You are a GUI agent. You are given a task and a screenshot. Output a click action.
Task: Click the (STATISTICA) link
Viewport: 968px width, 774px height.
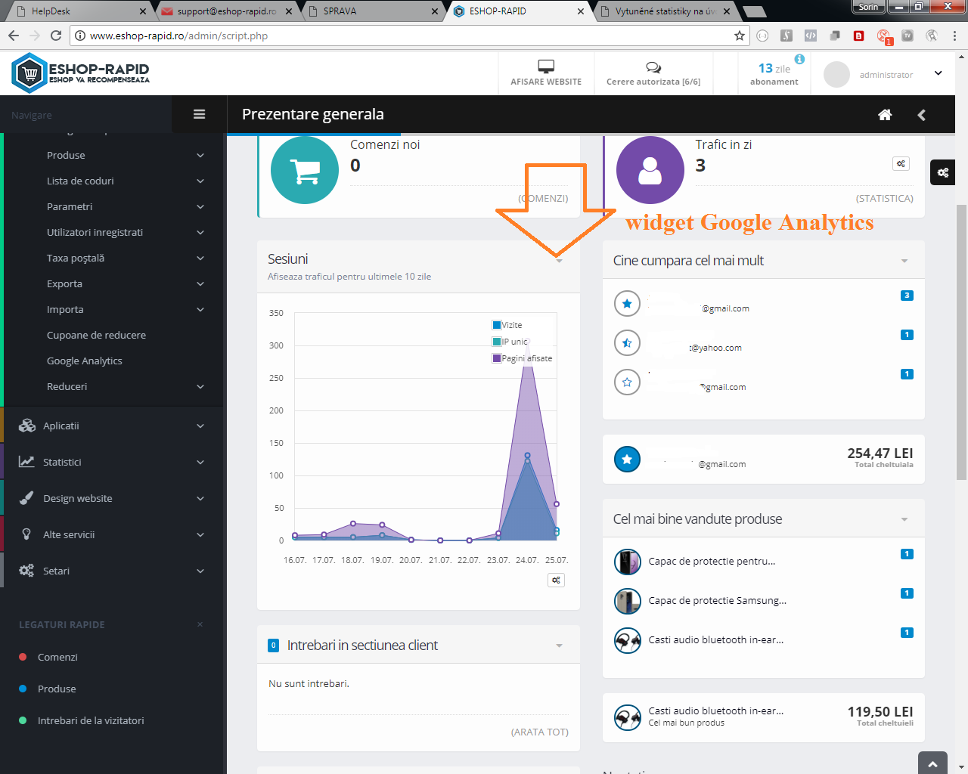point(885,198)
